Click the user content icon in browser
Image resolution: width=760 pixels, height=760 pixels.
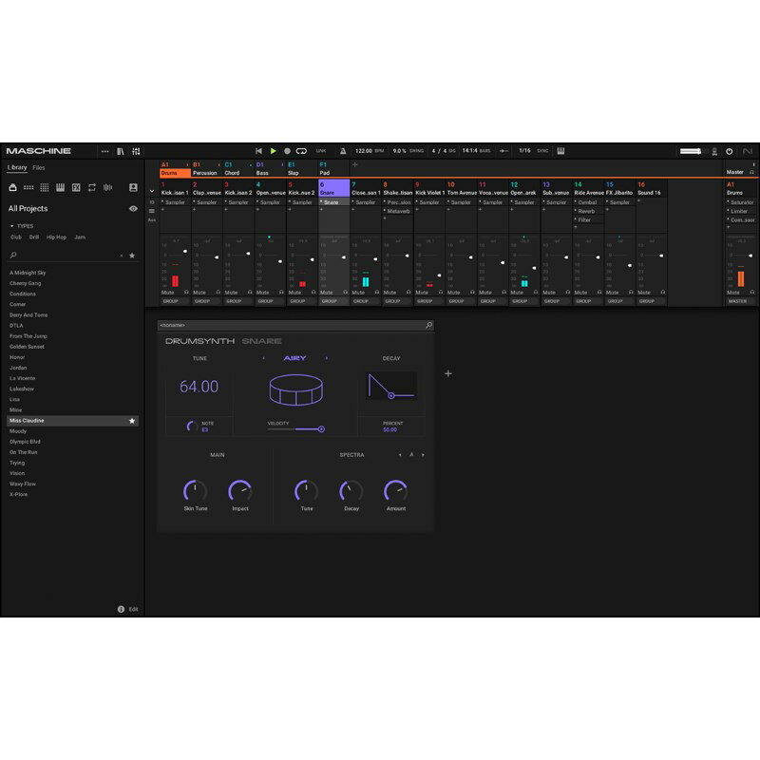[133, 187]
